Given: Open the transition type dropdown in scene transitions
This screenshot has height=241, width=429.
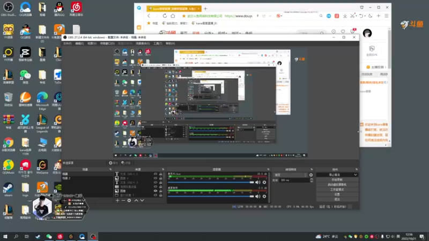Looking at the screenshot, I should pyautogui.click(x=291, y=175).
